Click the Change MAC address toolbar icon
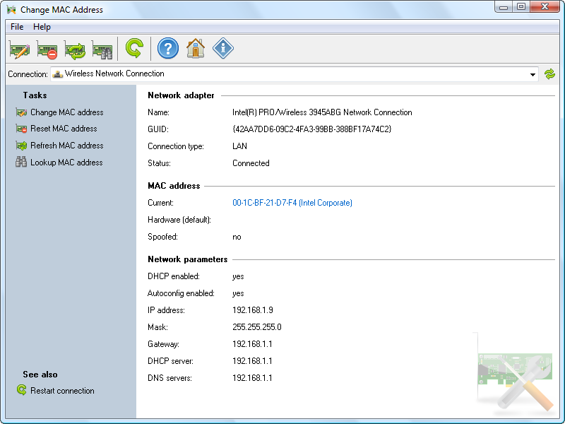The height and width of the screenshot is (424, 565). [19, 49]
